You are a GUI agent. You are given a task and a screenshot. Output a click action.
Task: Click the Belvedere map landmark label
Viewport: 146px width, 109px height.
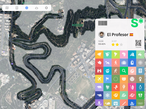tap(78, 25)
